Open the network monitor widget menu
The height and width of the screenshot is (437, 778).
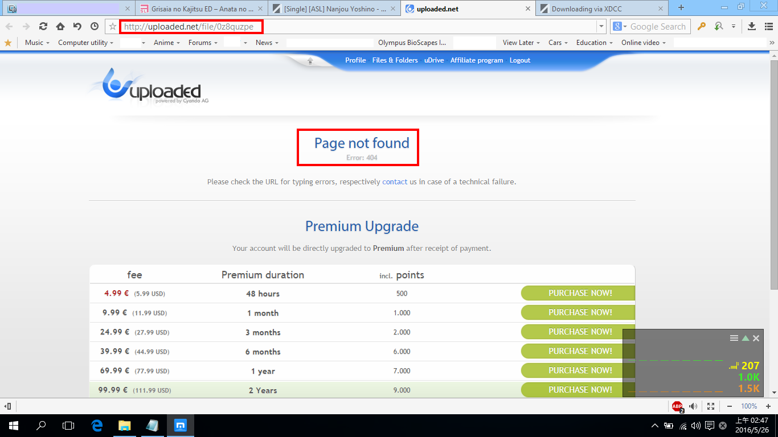pyautogui.click(x=734, y=338)
